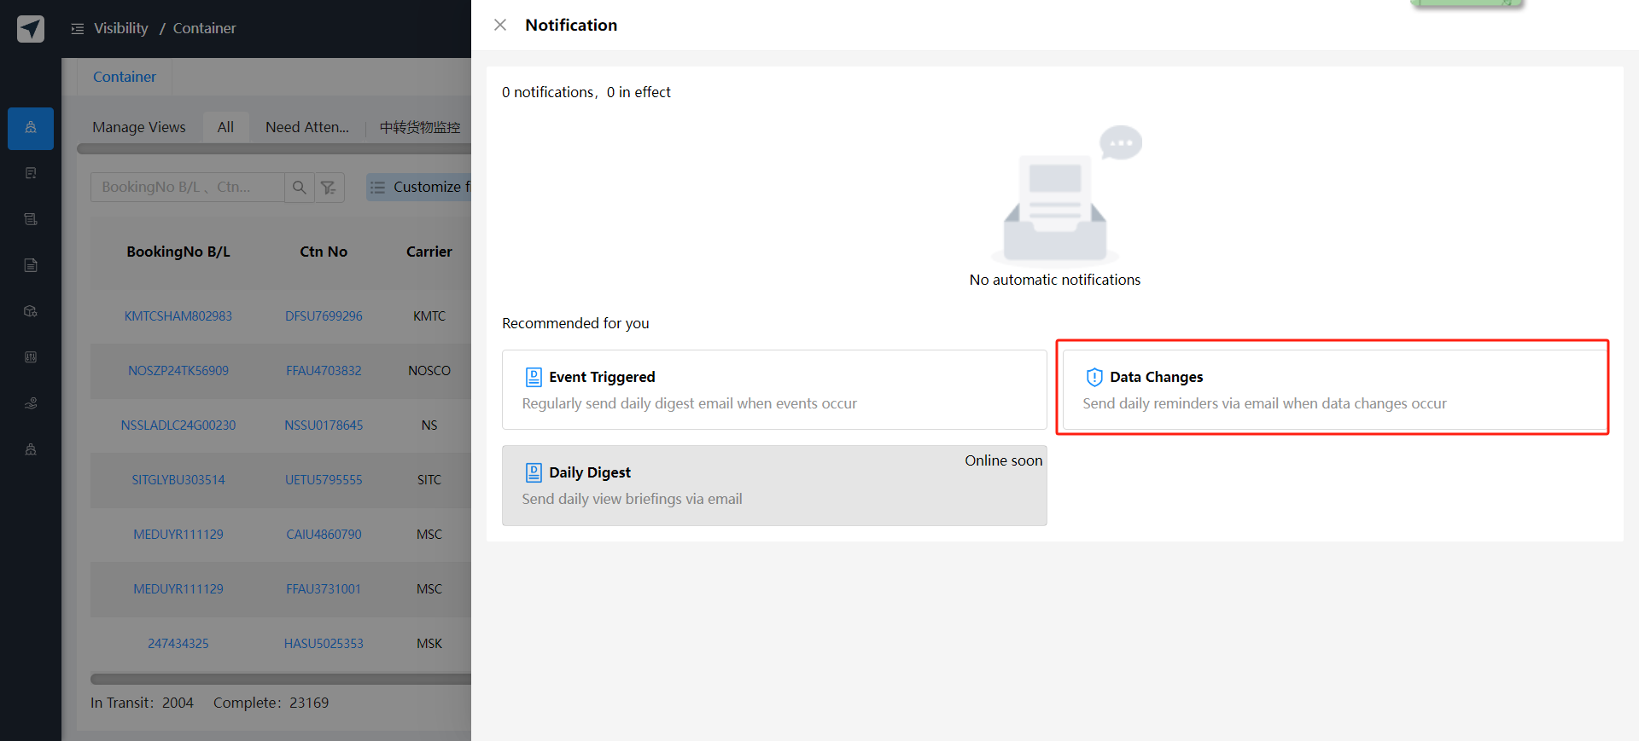This screenshot has width=1639, height=741.
Task: Open container HASU5025353
Action: (x=324, y=644)
